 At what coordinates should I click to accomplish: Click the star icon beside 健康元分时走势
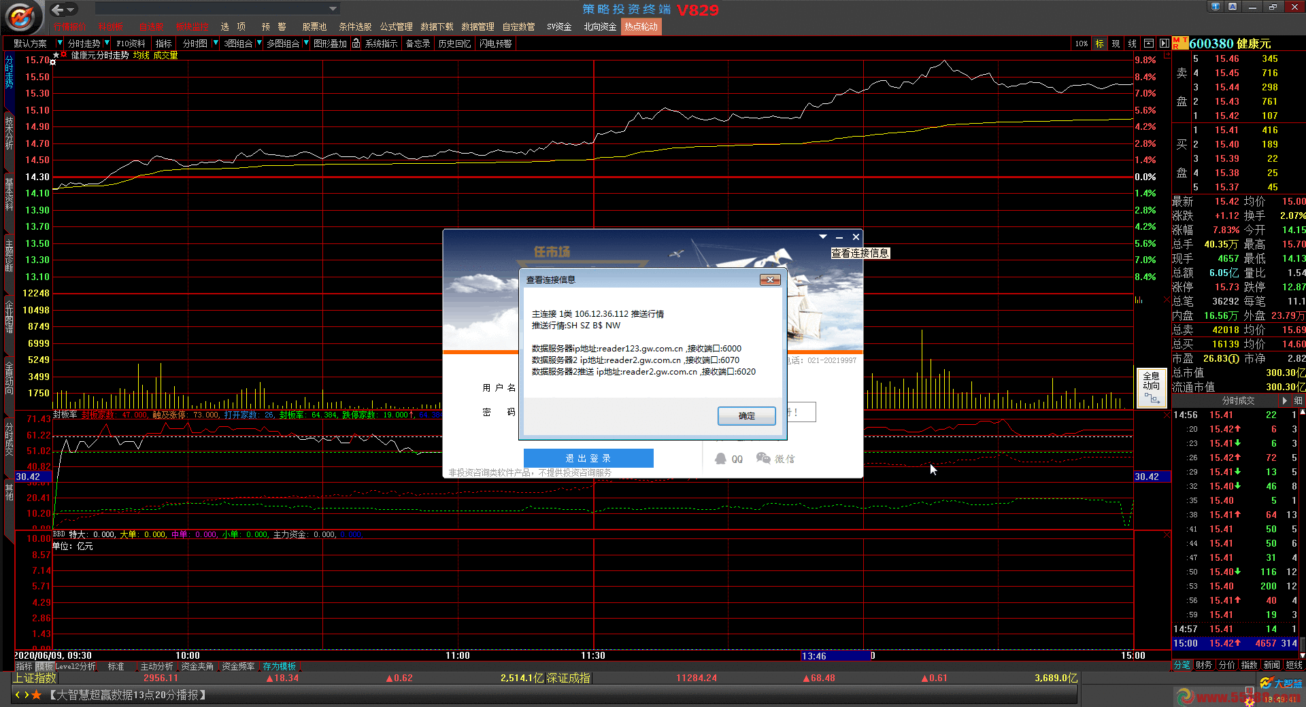[56, 54]
